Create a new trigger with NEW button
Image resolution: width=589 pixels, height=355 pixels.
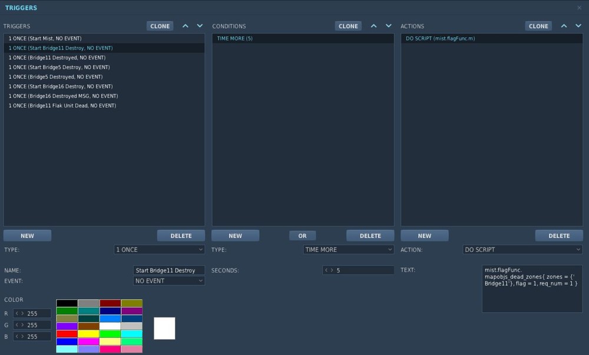tap(28, 235)
